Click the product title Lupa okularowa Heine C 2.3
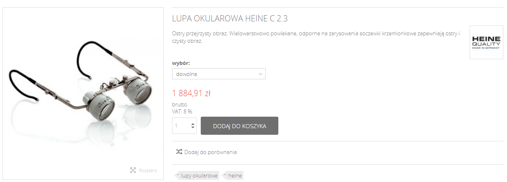This screenshot has height=182, width=507. coord(233,19)
